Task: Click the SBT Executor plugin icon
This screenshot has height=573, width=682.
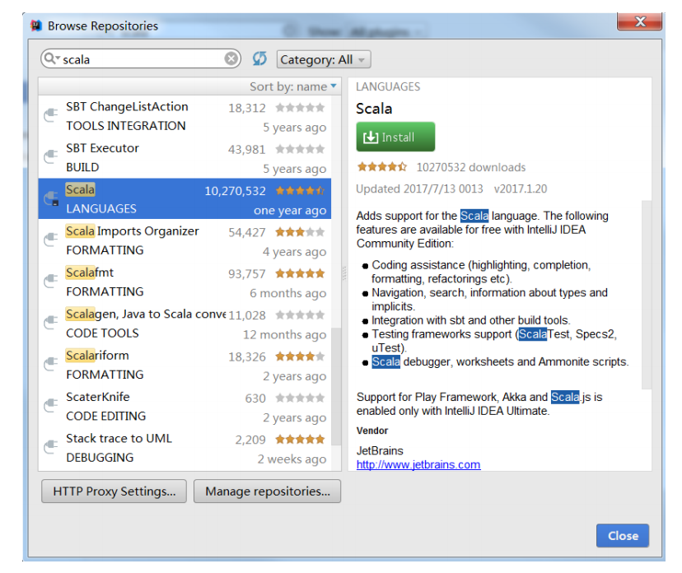Action: point(51,156)
